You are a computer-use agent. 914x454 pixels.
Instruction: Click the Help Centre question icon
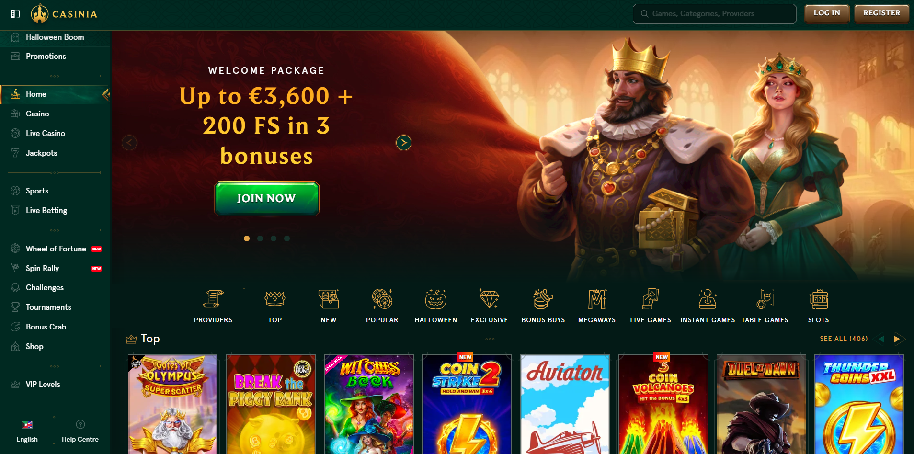(x=80, y=424)
